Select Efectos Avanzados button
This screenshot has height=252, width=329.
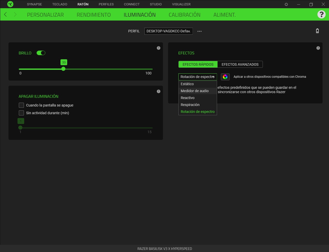pyautogui.click(x=240, y=64)
